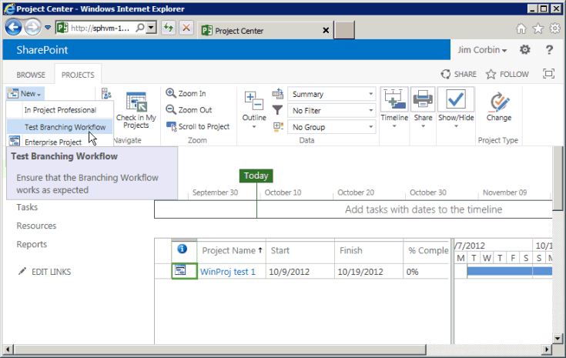The height and width of the screenshot is (358, 566).
Task: Open the address bar autocomplete dropdown
Action: 151,28
